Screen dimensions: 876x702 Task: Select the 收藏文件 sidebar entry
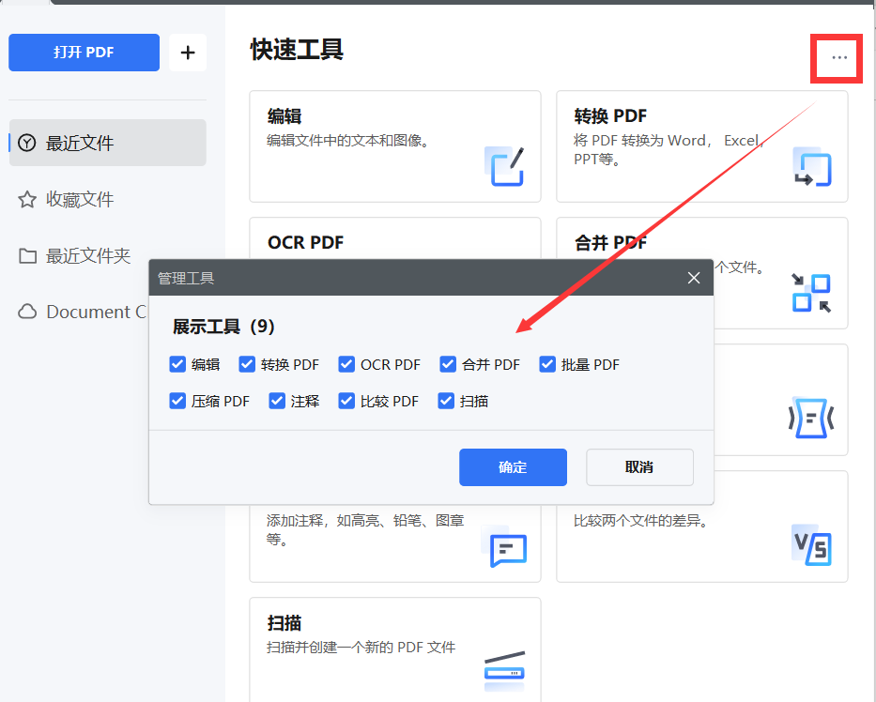[x=107, y=199]
